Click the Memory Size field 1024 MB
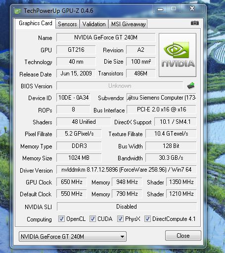Screen dimensions: 225x253 (79, 158)
